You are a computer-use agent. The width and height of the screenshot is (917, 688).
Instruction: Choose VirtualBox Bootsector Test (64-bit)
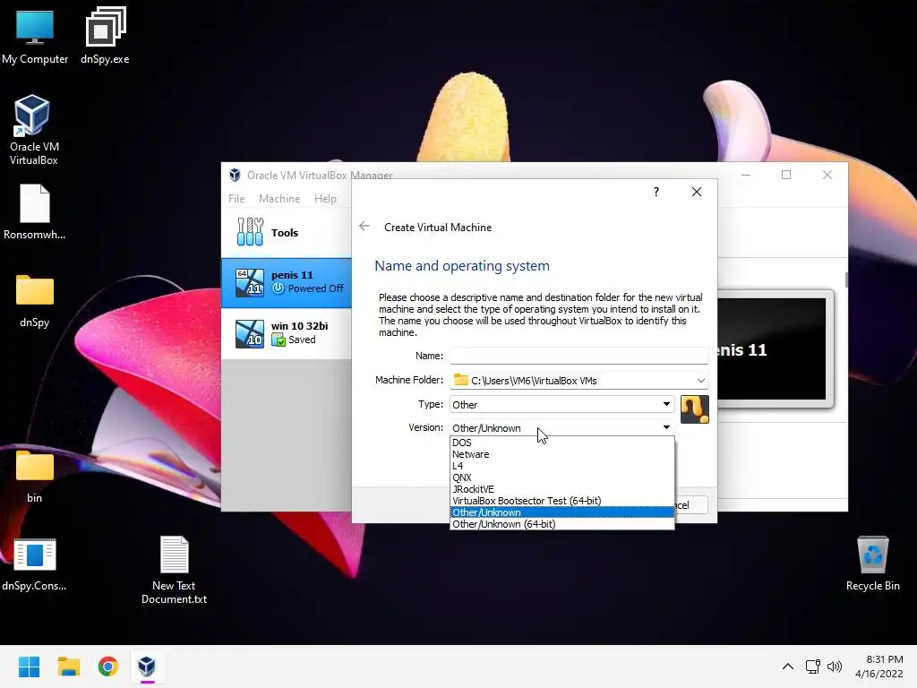click(x=562, y=501)
